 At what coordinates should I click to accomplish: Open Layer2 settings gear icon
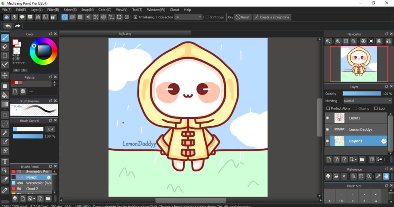point(384,141)
